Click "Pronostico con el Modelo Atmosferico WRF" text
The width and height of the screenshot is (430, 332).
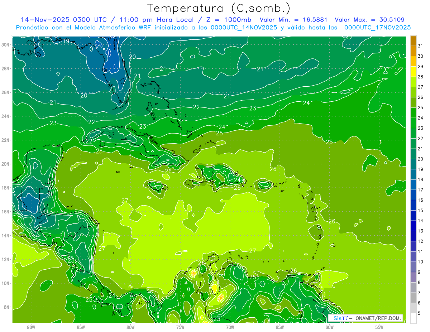tap(84, 28)
